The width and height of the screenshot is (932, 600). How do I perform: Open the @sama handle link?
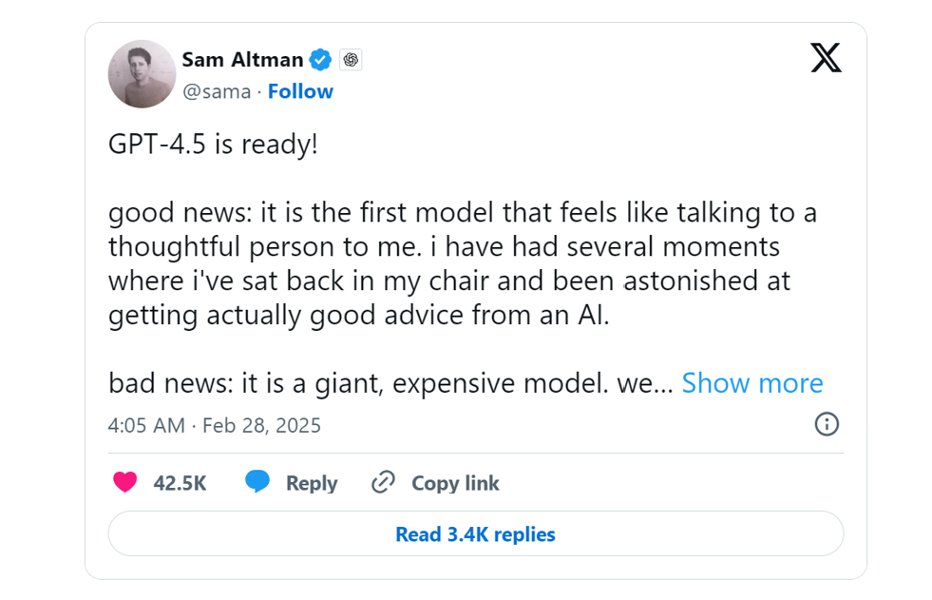tap(217, 91)
